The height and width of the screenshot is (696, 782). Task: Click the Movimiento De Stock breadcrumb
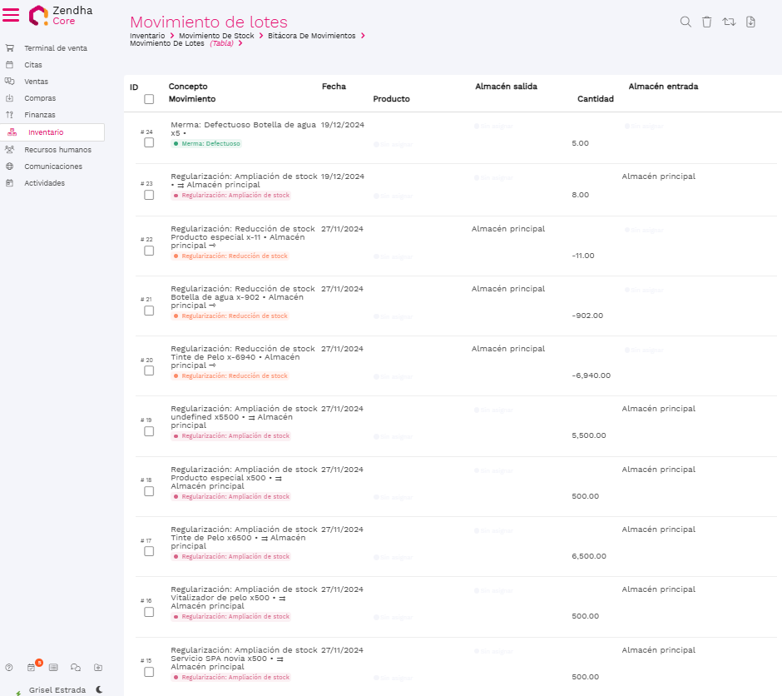click(x=216, y=36)
